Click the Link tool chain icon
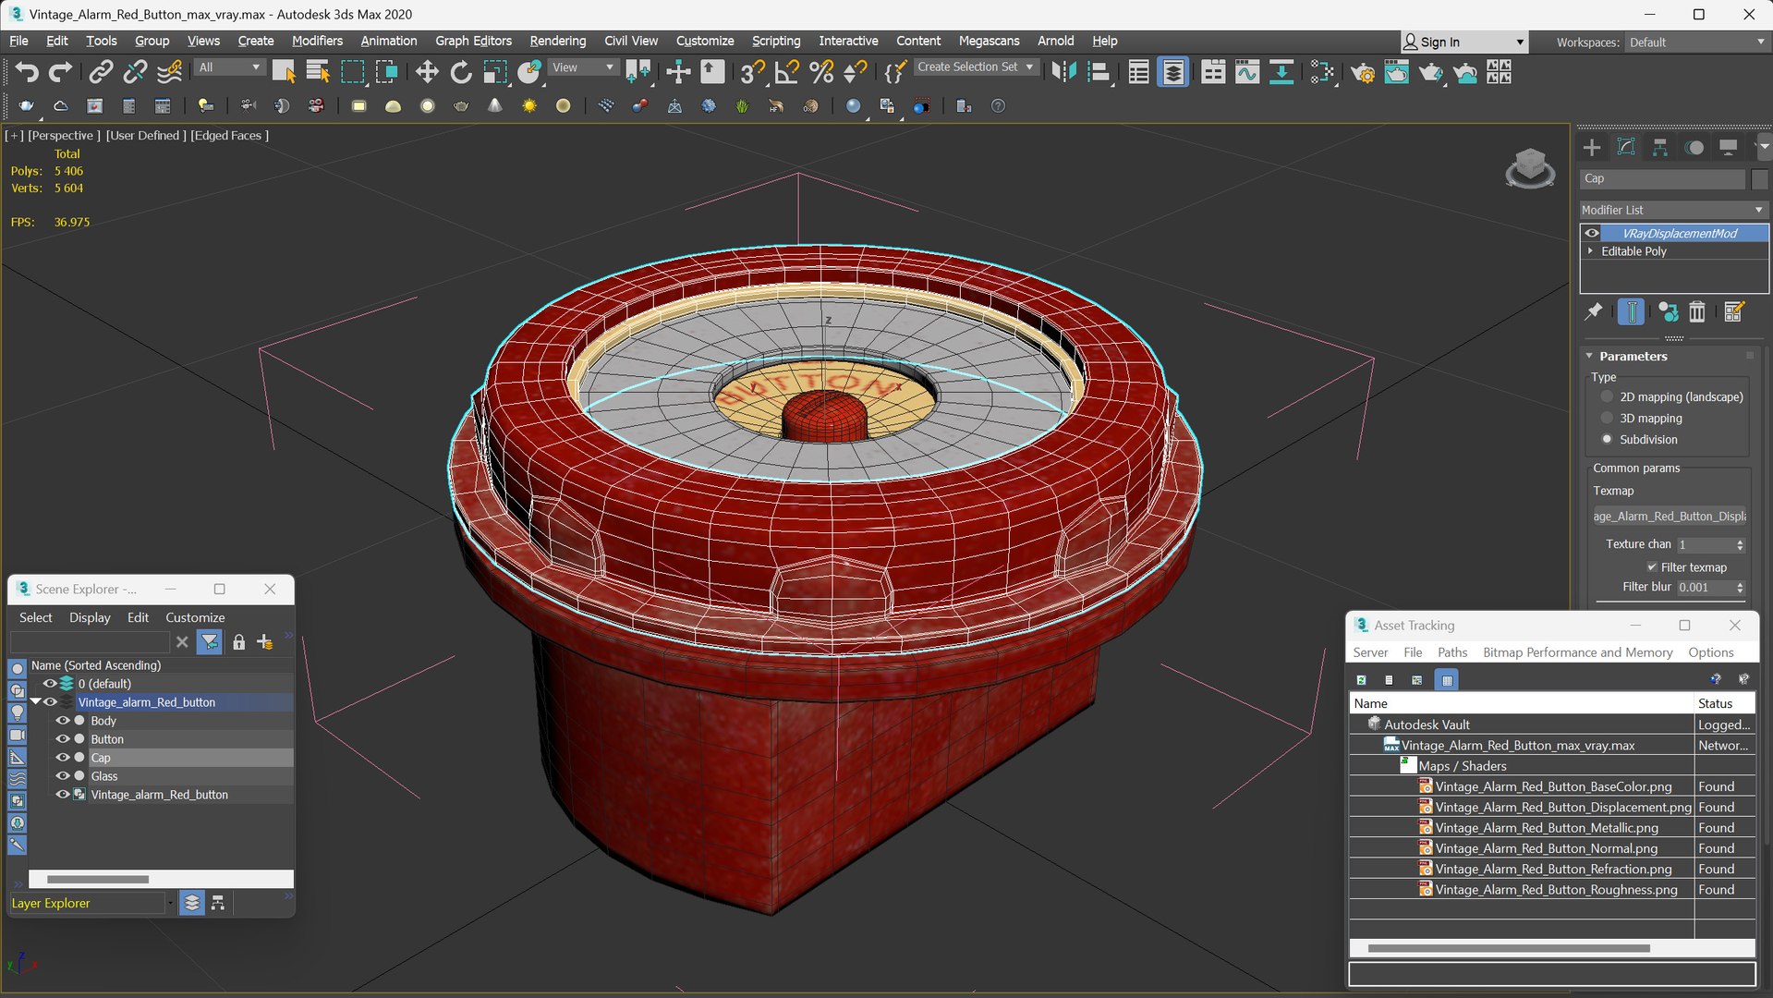The width and height of the screenshot is (1773, 998). [x=101, y=72]
